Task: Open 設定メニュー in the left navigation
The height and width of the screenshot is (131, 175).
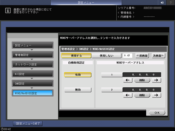Action: pos(32,45)
